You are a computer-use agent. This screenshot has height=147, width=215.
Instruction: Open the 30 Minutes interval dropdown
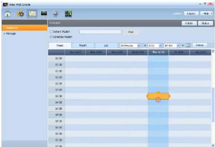point(130,46)
